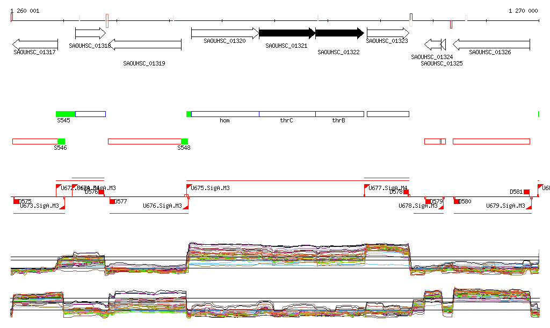
Task: Click the D578 terminator red square
Action: [406, 192]
